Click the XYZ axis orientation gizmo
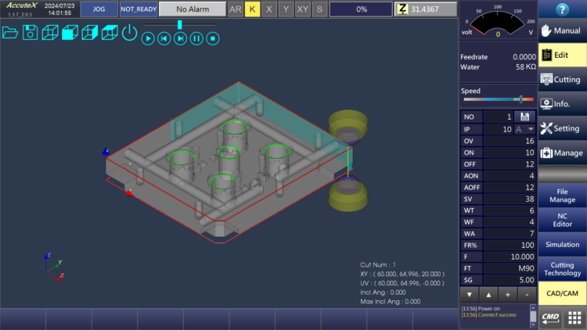The width and height of the screenshot is (587, 330). pyautogui.click(x=54, y=267)
